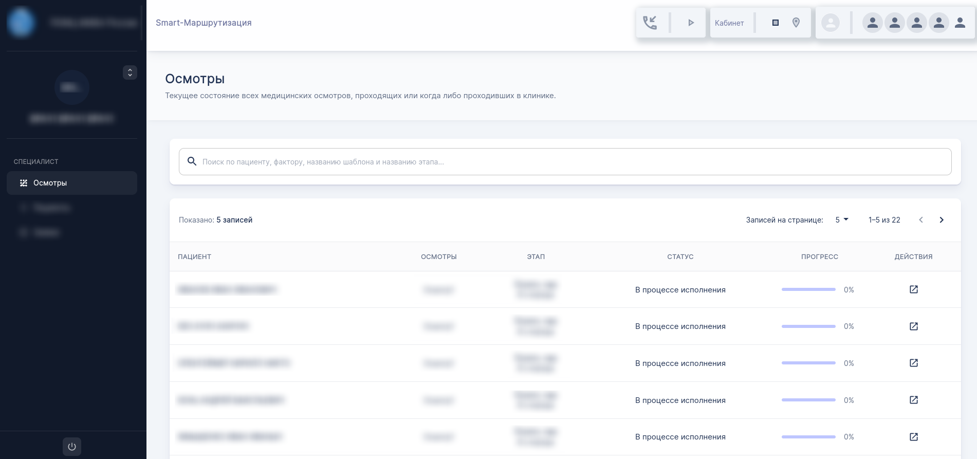Click the patient search input field

pyautogui.click(x=565, y=162)
